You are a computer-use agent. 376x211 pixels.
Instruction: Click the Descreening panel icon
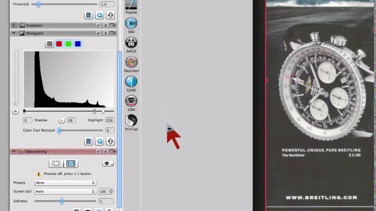click(x=22, y=152)
